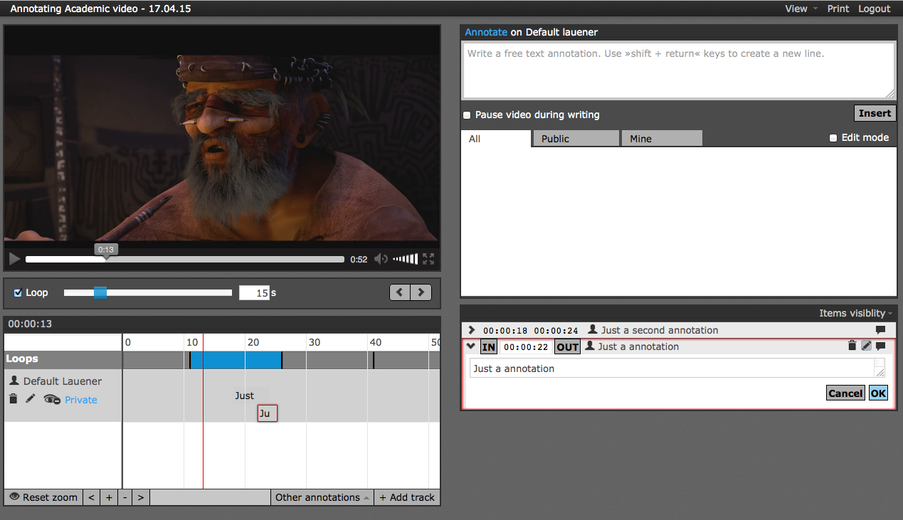The height and width of the screenshot is (520, 903).
Task: Click pencil icon on 'Just a annotation' row
Action: tap(866, 346)
